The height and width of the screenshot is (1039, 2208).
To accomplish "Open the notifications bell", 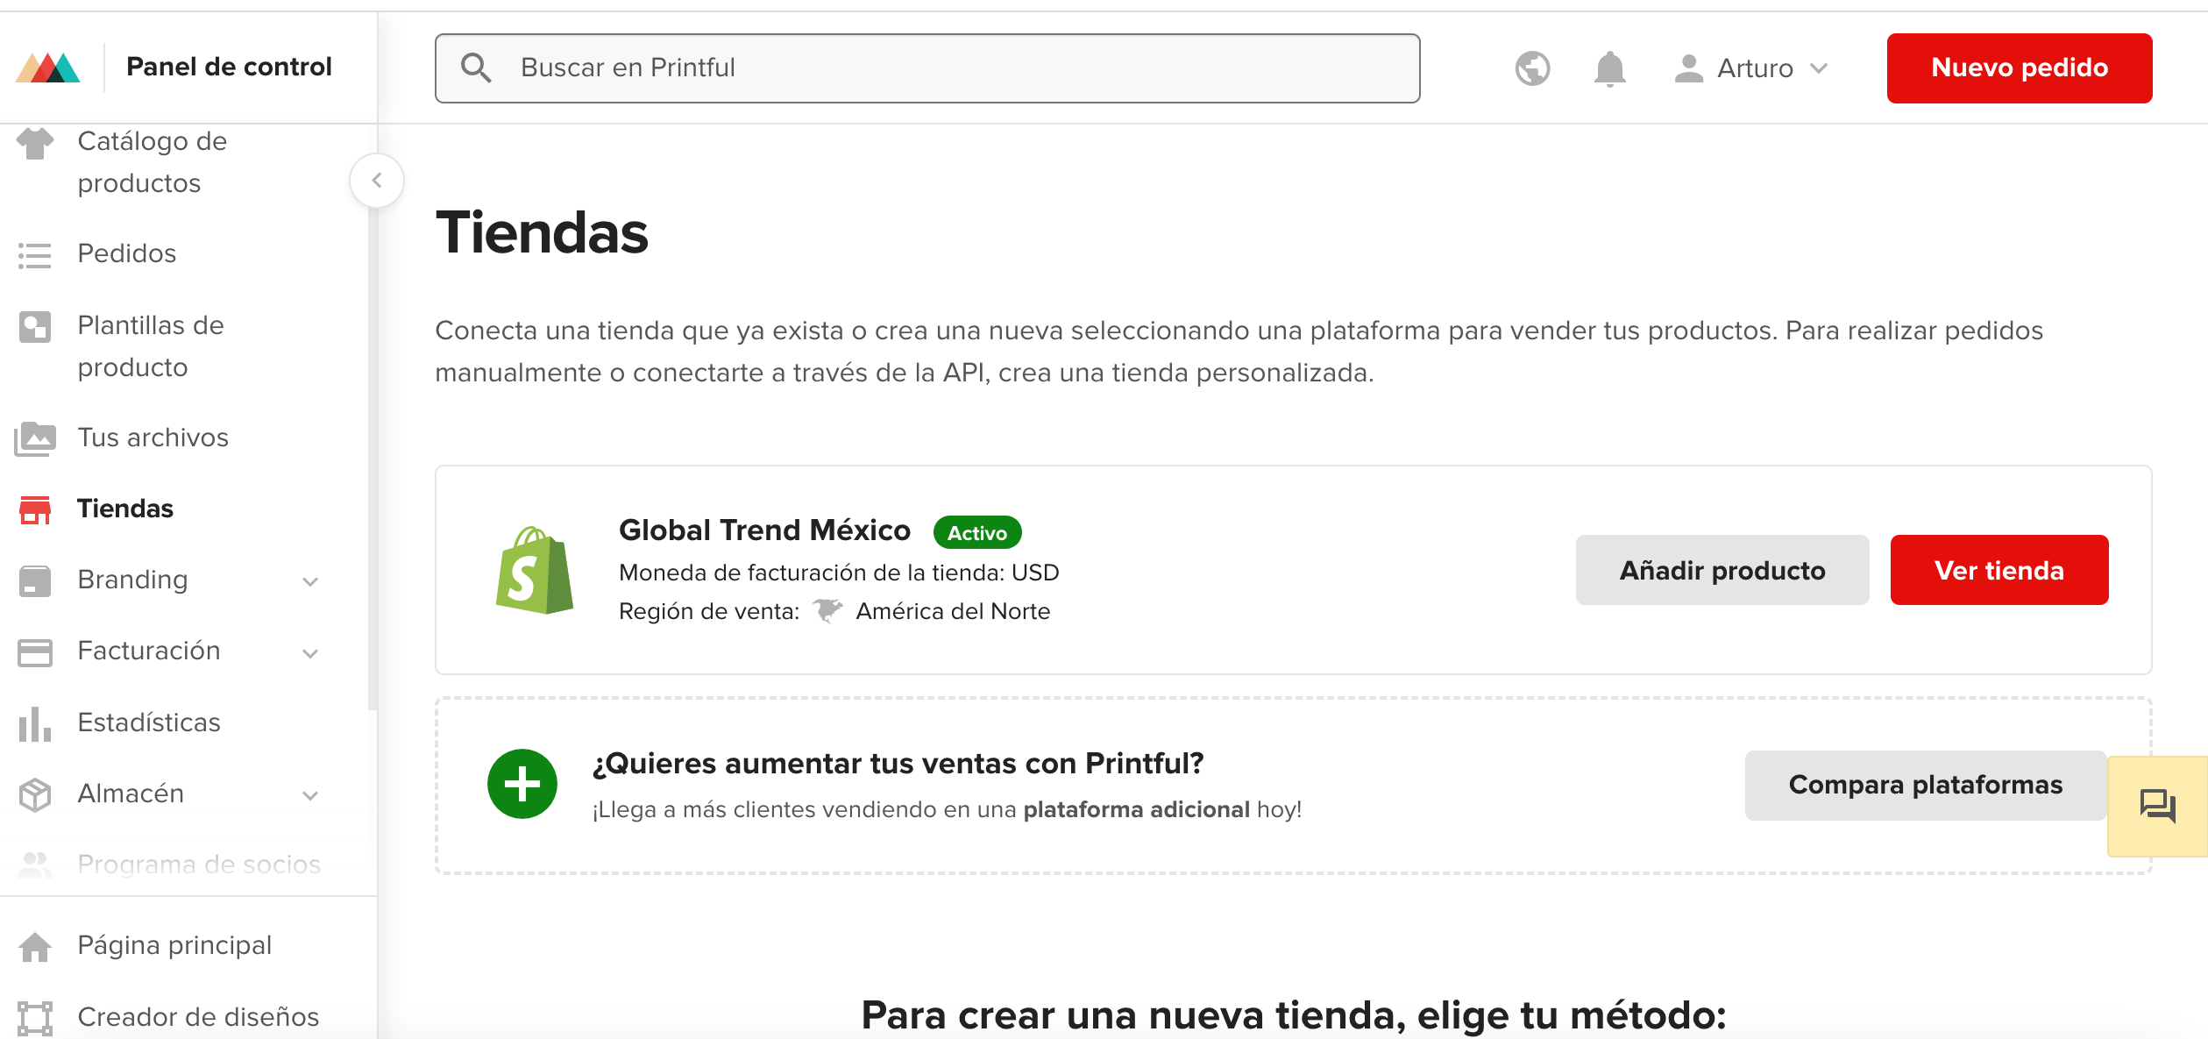I will point(1609,68).
